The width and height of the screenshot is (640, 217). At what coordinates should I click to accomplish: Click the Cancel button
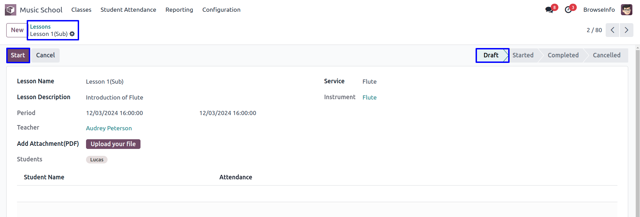45,55
